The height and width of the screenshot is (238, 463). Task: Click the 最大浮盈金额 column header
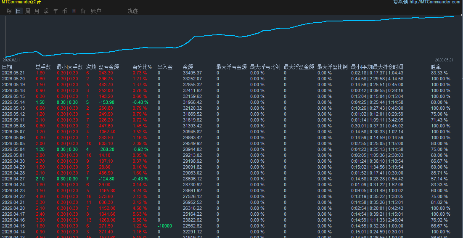(299, 67)
